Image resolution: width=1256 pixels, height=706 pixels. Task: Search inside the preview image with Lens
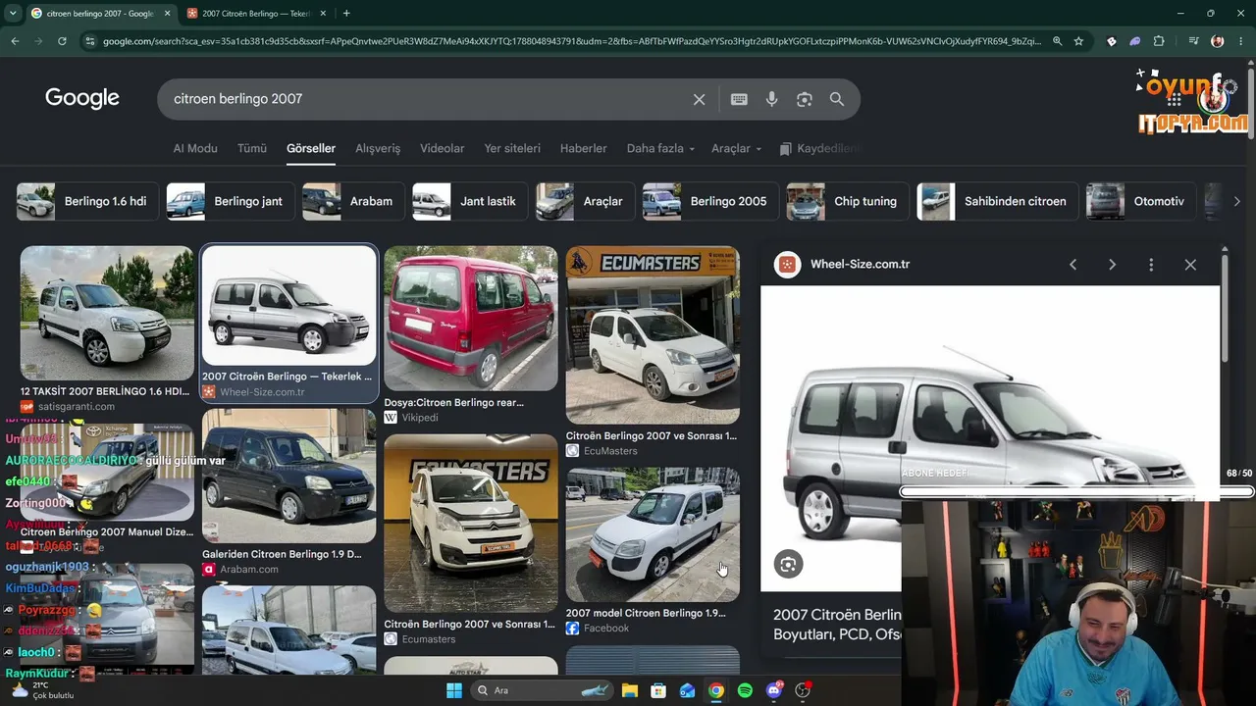(788, 564)
